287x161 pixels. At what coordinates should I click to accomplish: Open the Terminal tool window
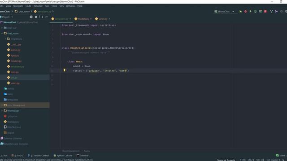point(83,156)
